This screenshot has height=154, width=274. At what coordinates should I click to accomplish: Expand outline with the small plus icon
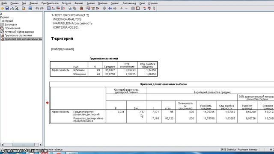122,9
